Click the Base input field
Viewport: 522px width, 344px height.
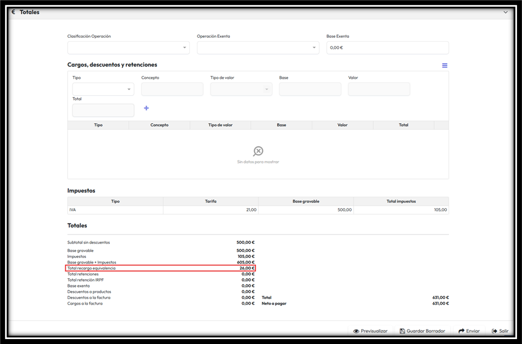click(310, 89)
